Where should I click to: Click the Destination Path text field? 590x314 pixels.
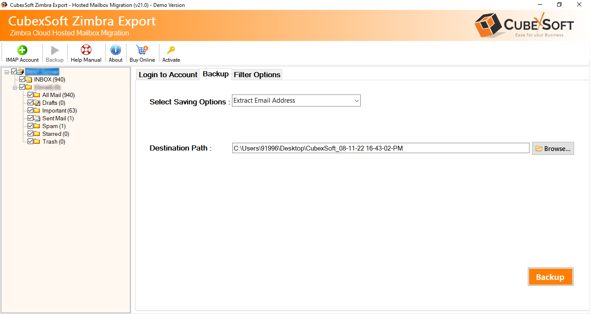coord(381,148)
